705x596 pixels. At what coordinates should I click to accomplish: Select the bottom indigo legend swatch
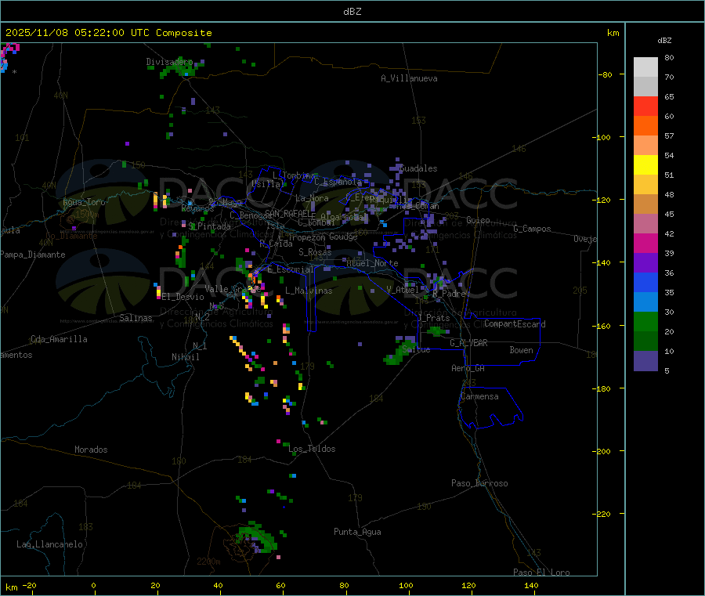645,360
